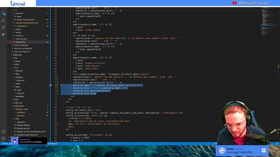The image size is (280, 157).
Task: Expand the inspec folder
Action: [18, 29]
